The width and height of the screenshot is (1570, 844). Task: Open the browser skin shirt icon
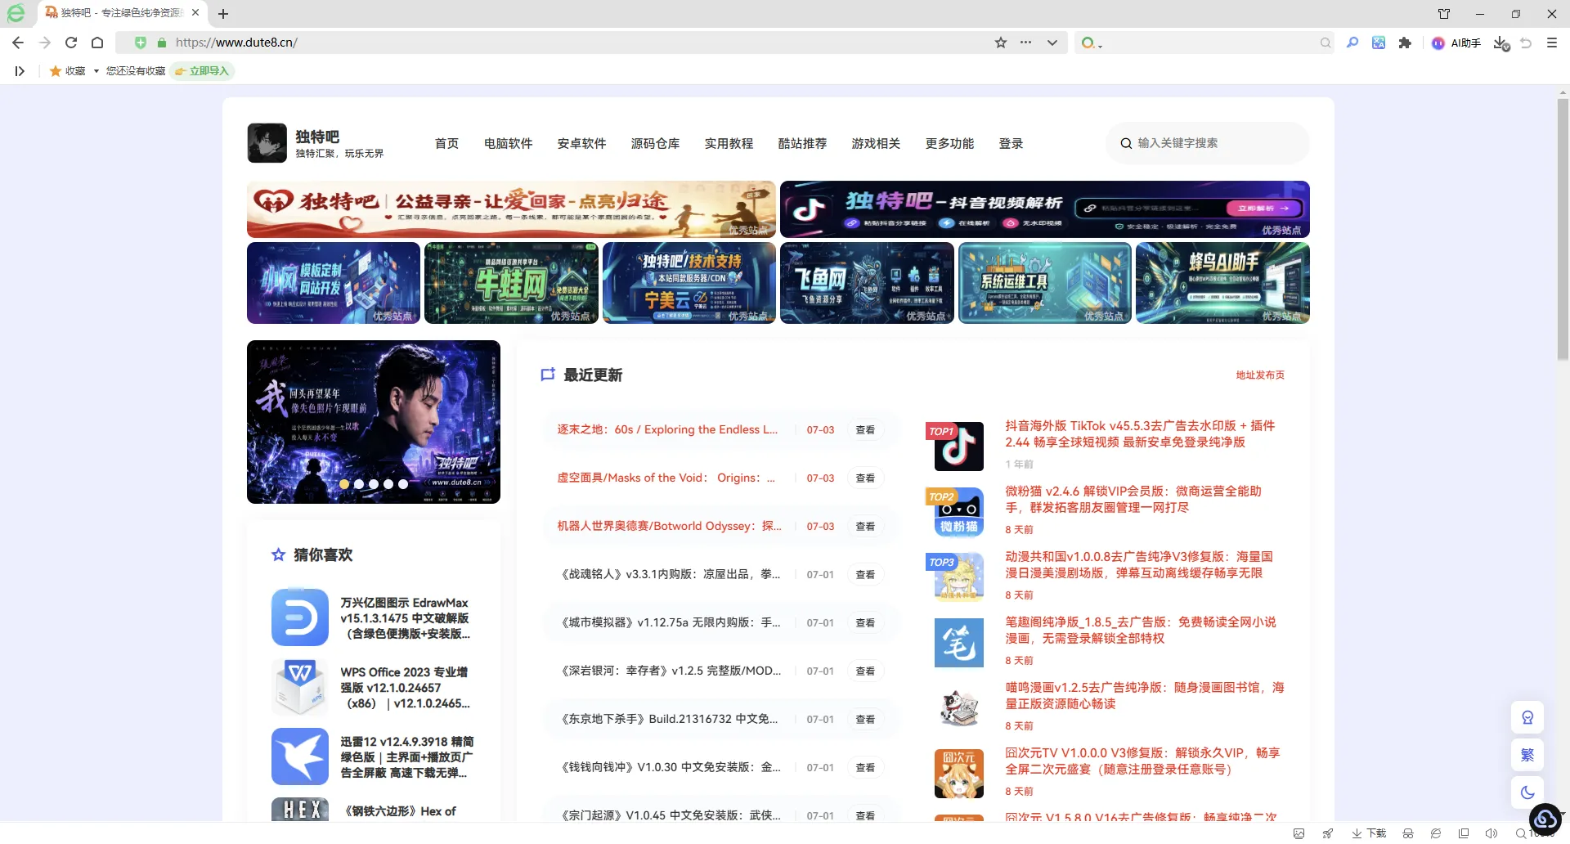1444,14
